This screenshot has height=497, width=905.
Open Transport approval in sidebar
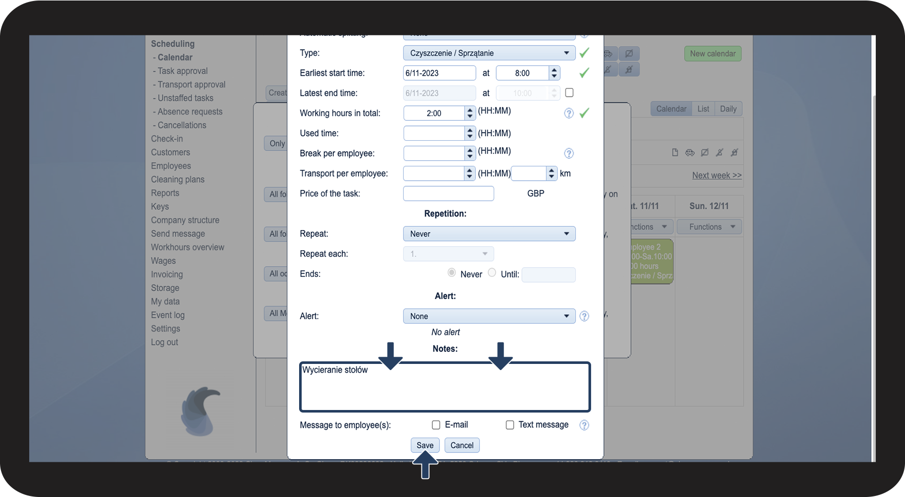191,84
